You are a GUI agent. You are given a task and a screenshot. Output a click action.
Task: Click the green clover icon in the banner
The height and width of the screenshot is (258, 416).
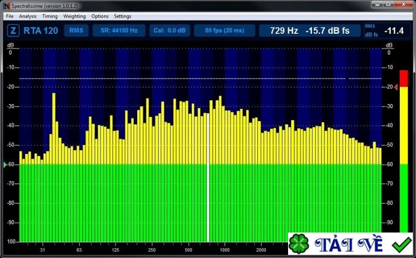click(x=298, y=244)
